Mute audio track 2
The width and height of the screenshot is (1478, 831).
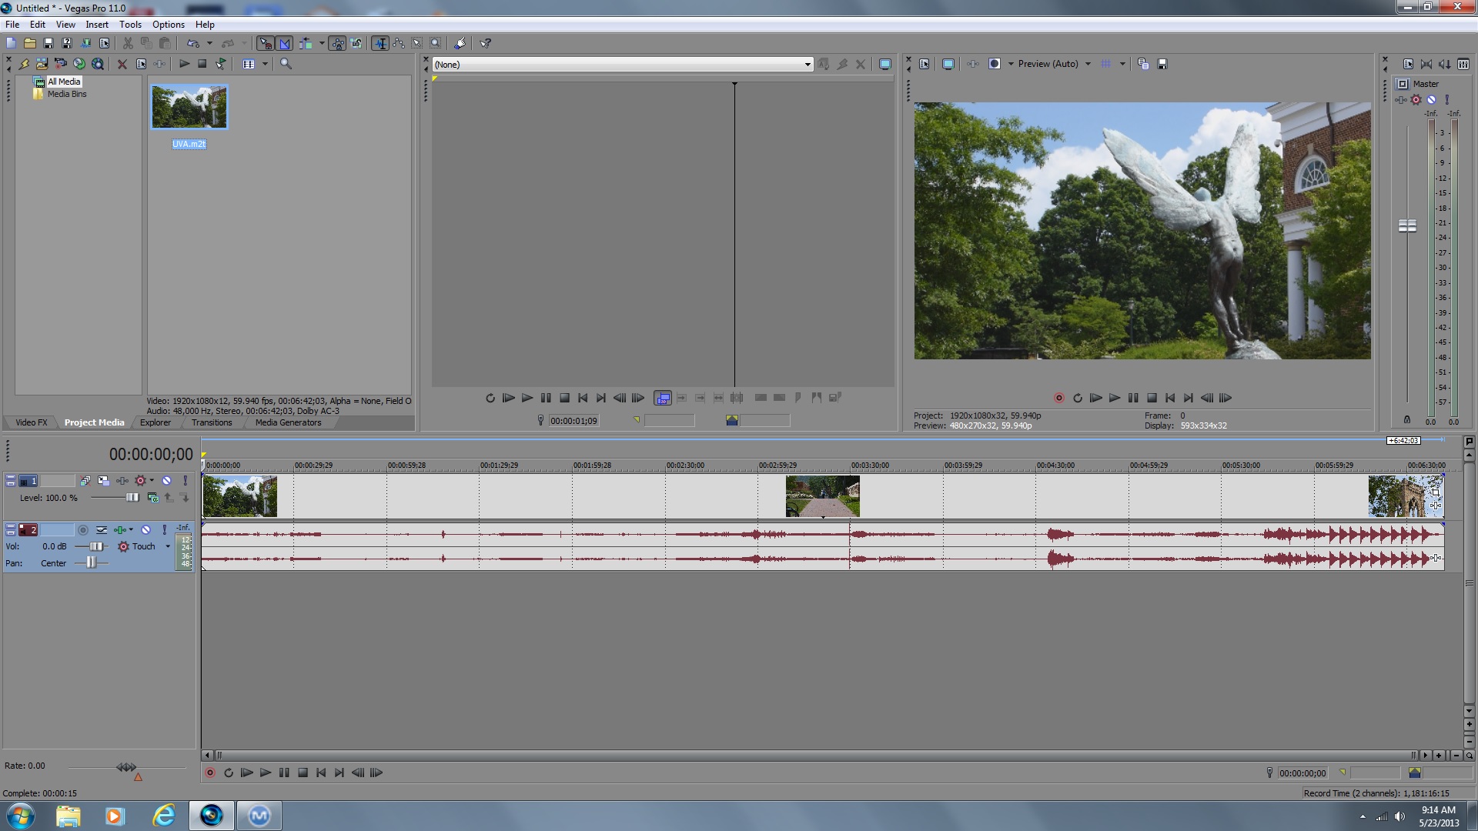coord(145,529)
